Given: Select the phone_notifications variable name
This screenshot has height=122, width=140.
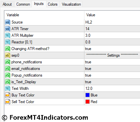Looking at the screenshot, I should 26,62.
